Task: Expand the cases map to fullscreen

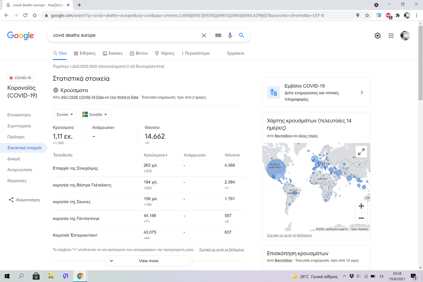Action: click(x=361, y=152)
